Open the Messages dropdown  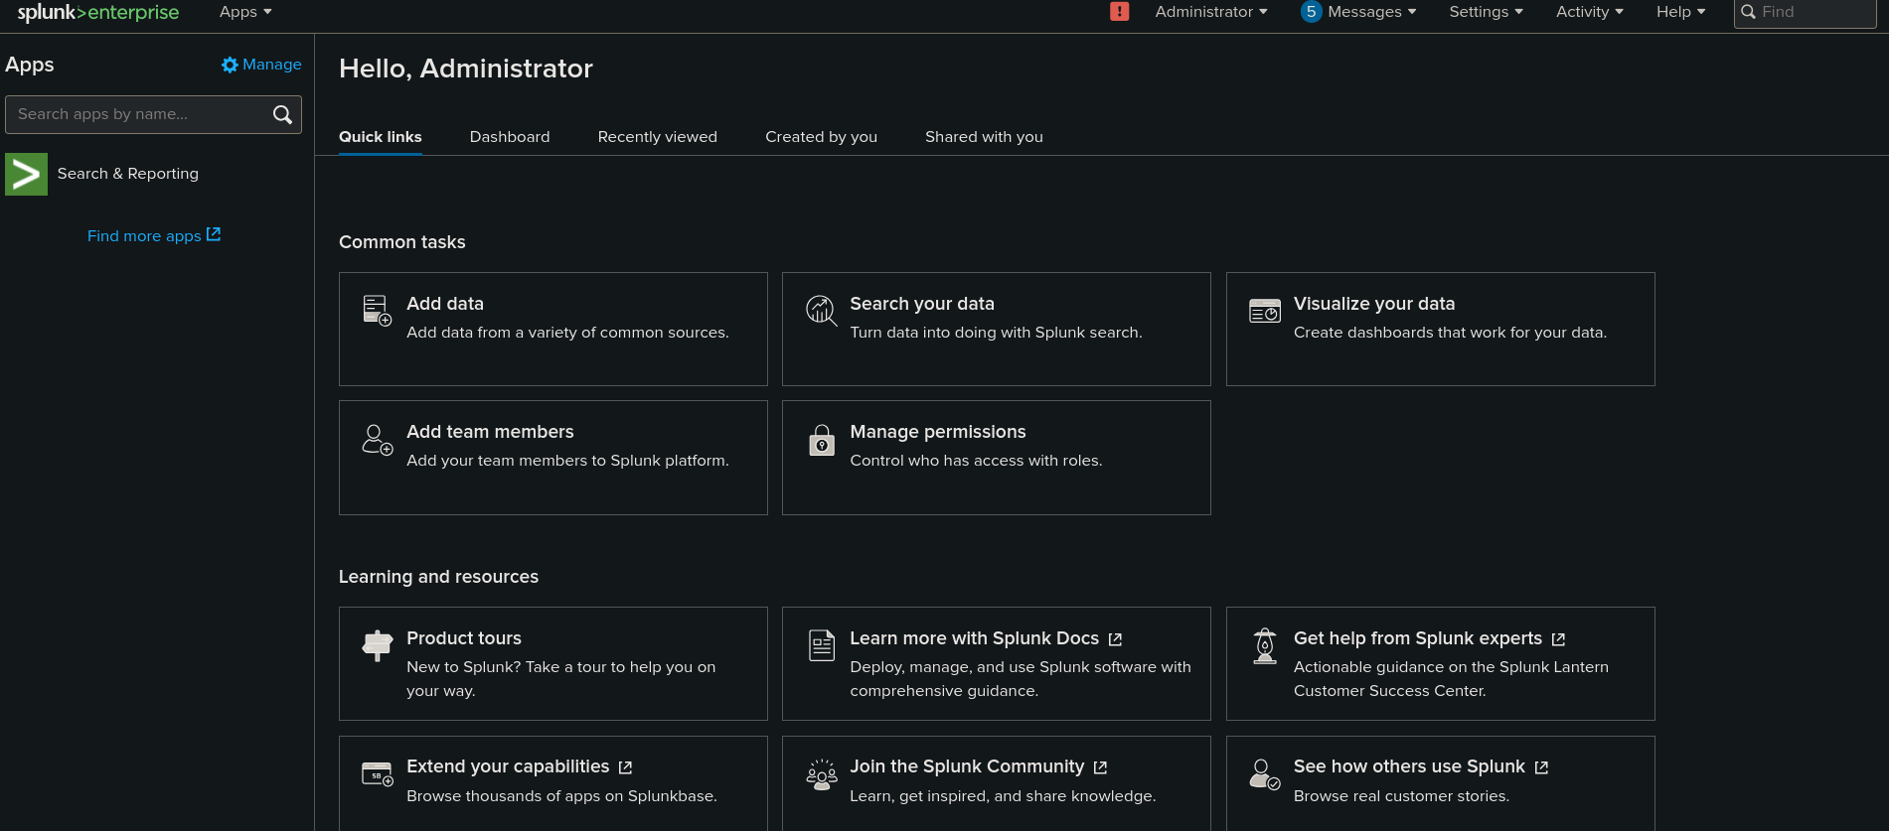pyautogui.click(x=1371, y=12)
